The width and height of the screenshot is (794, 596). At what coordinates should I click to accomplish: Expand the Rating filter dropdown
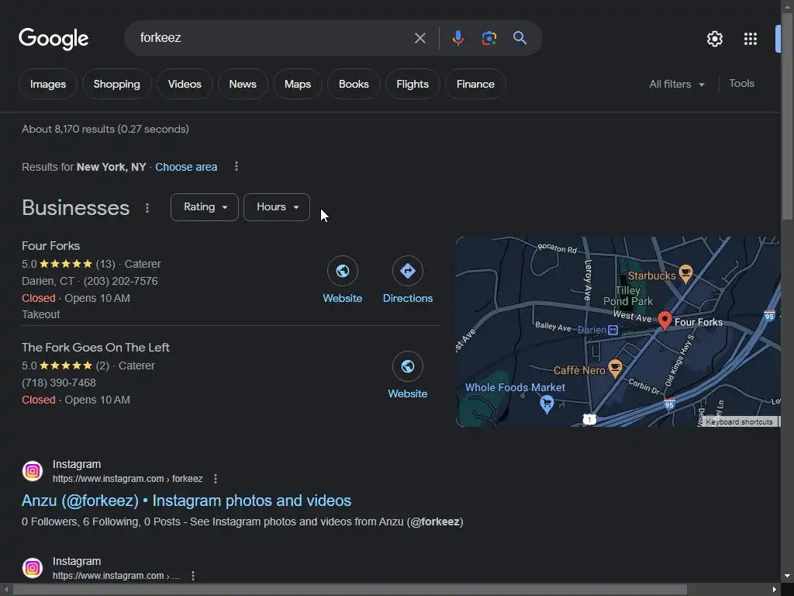tap(205, 206)
